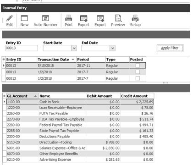This screenshot has width=193, height=165.
Task: Toggle Posted checkbox in third entry row
Action: (138, 78)
